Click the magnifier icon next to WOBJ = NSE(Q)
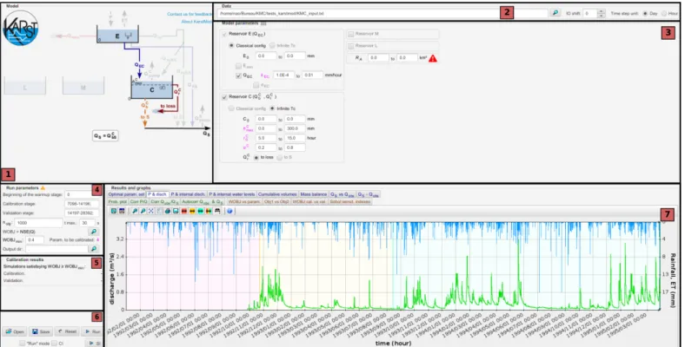This screenshot has width=685, height=347. point(93,232)
